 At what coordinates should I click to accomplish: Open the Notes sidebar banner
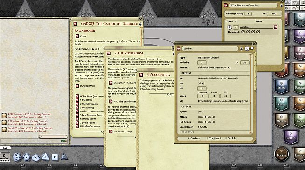(299, 20)
